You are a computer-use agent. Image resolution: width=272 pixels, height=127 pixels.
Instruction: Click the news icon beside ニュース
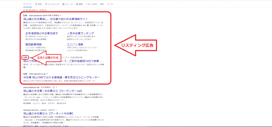pos(63,4)
